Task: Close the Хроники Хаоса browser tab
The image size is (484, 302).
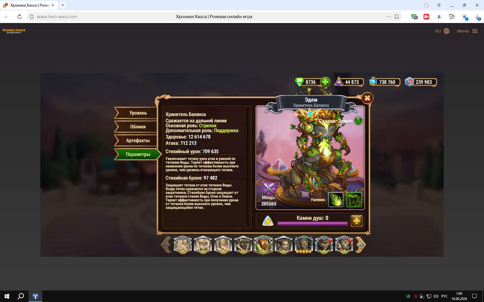Action: pos(53,5)
